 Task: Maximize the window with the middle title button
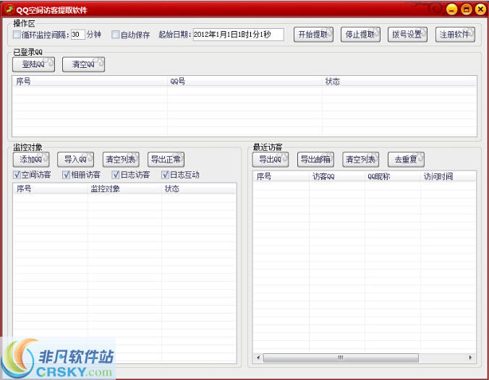click(467, 9)
